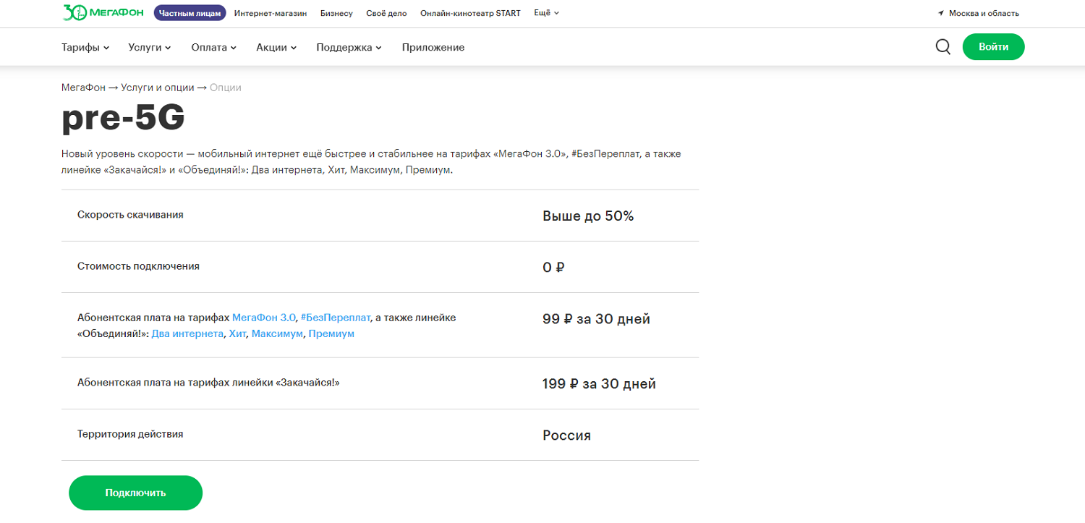Click the search magnifier icon
Screen dimensions: 1085x523
(943, 47)
